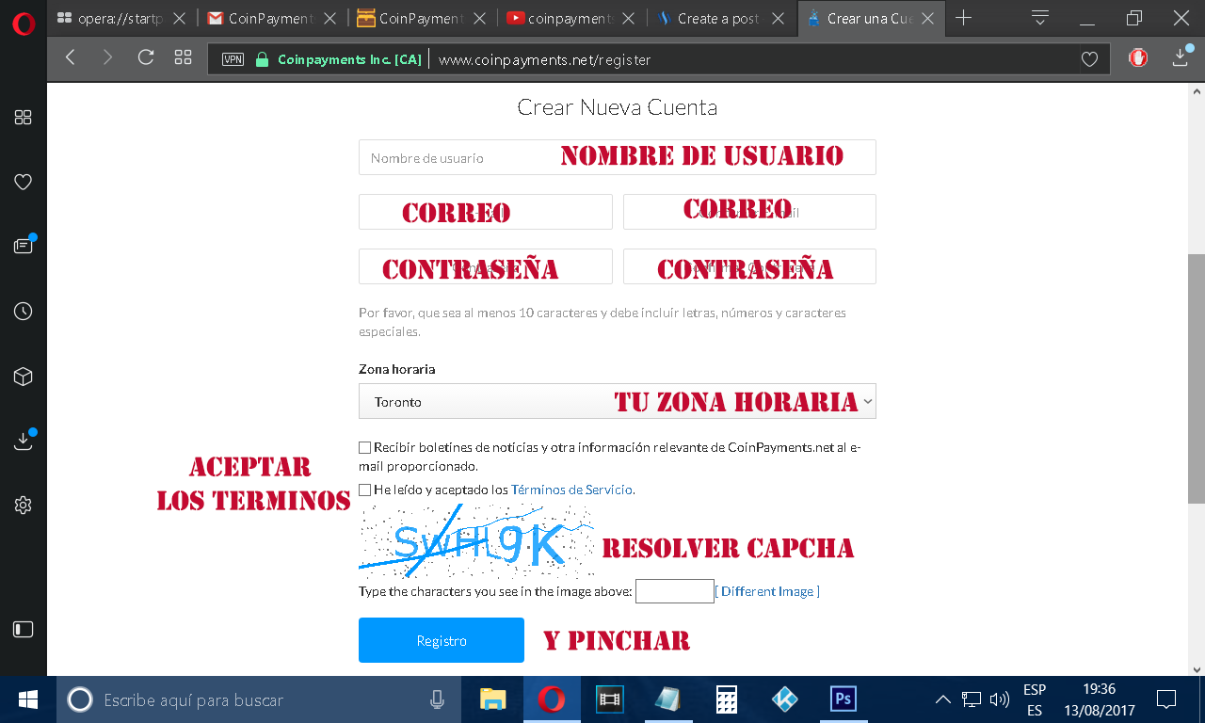1205x723 pixels.
Task: Open the Action Center notifications
Action: [1165, 699]
